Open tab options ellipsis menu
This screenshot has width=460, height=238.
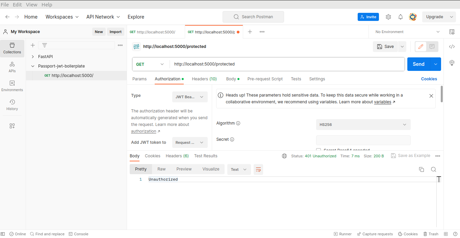[x=262, y=32]
